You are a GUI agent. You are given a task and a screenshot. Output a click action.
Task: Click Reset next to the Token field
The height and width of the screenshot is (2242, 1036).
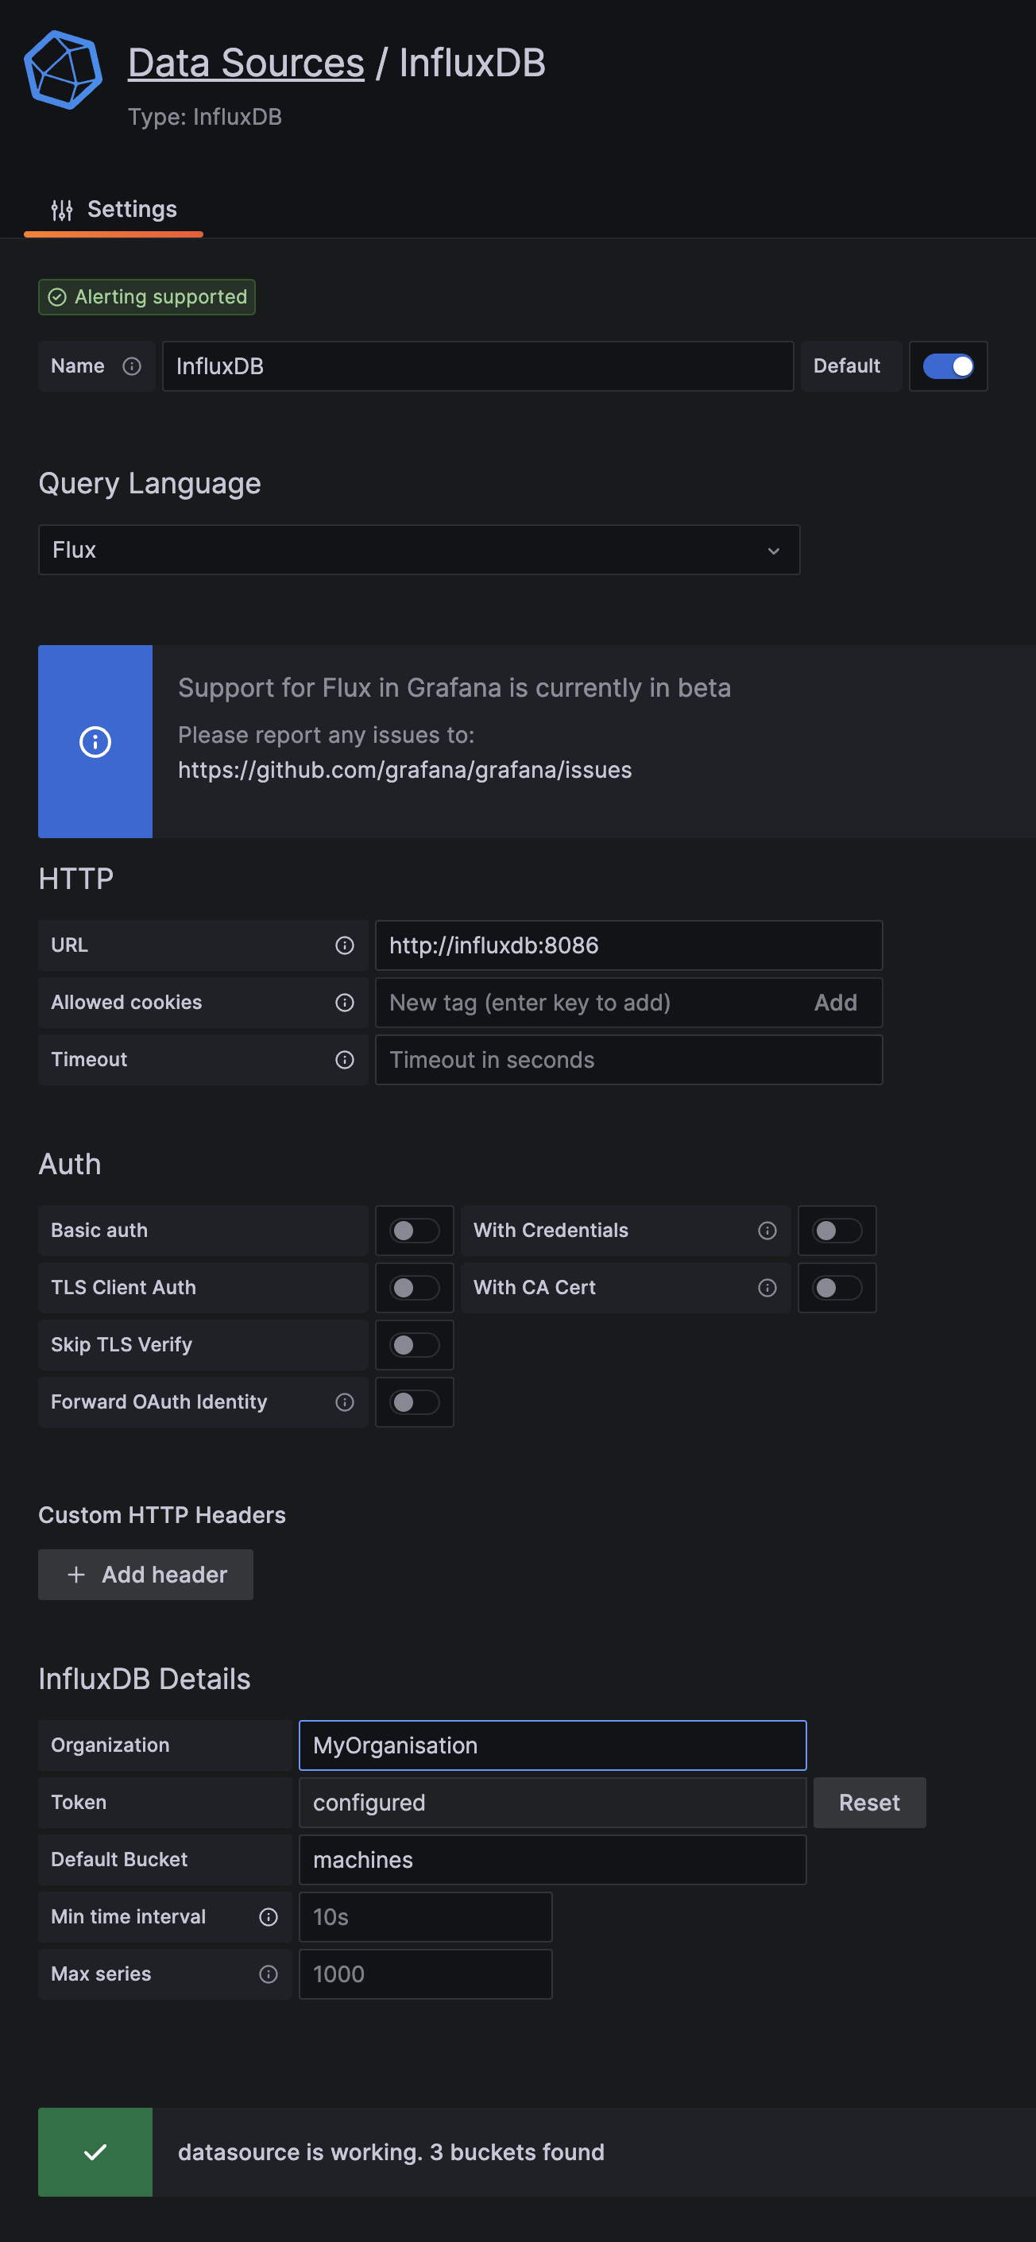(x=869, y=1803)
